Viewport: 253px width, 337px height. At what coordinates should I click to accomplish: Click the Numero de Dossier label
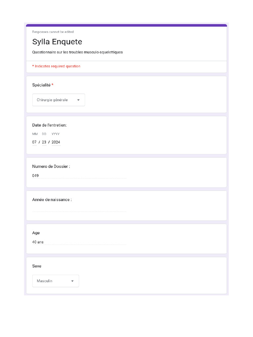click(51, 167)
